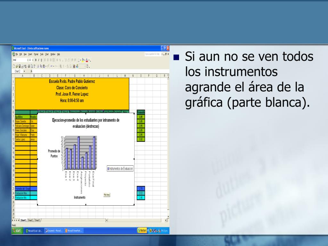The image size is (328, 246).
Task: Toggle Bold formatting
Action: [36, 60]
